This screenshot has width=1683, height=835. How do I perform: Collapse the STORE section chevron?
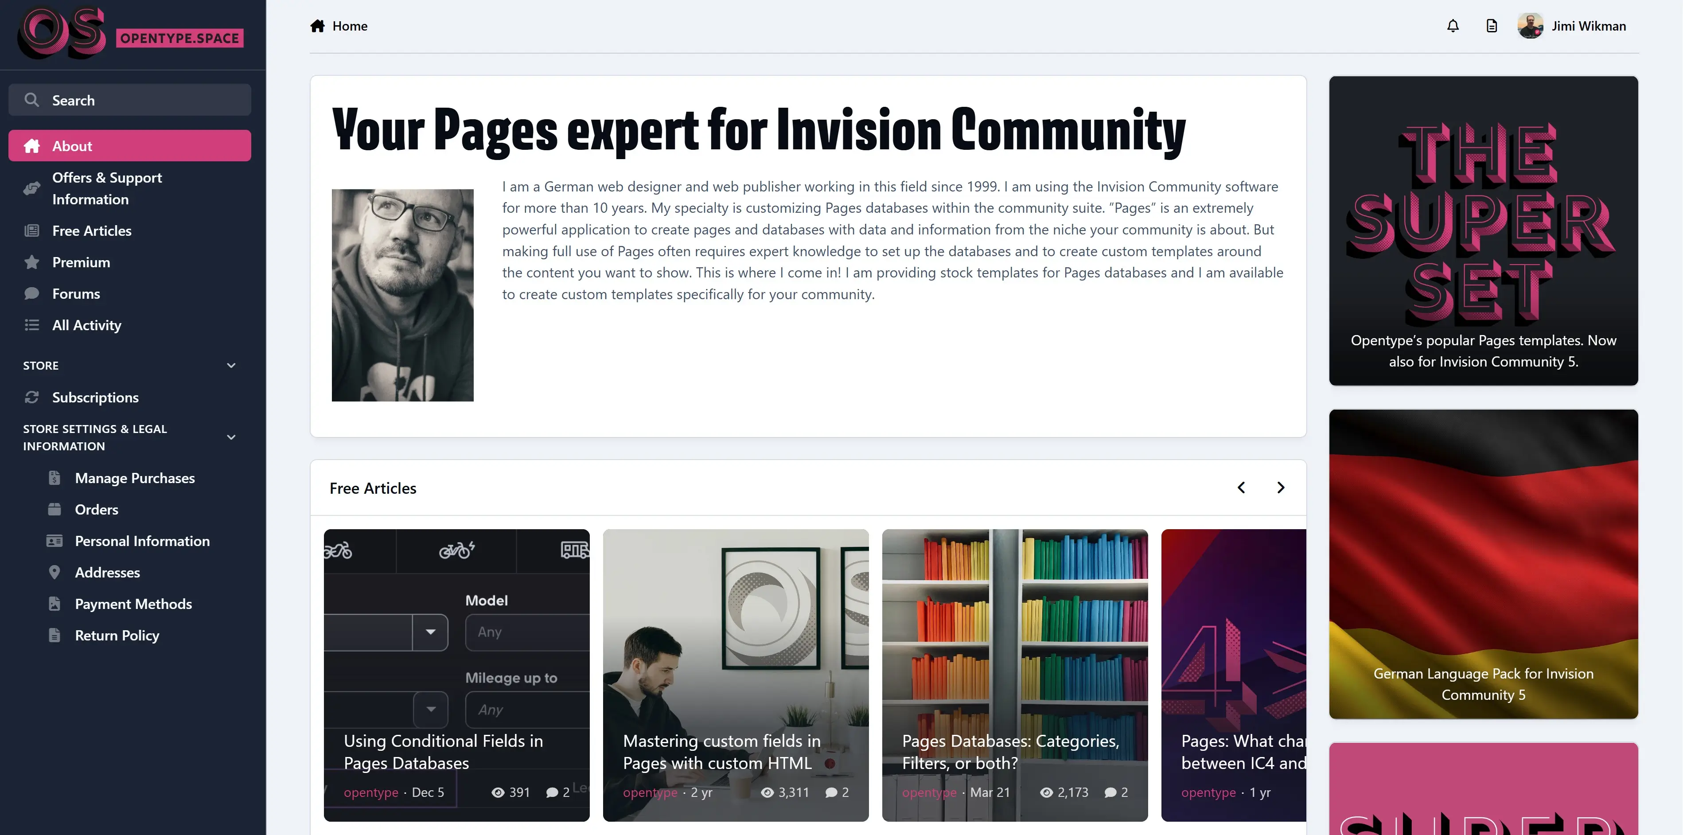tap(230, 365)
